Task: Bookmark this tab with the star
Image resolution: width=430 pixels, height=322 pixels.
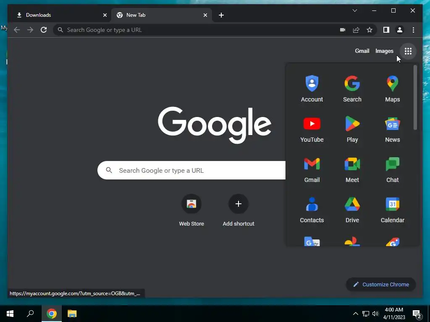Action: [x=370, y=30]
